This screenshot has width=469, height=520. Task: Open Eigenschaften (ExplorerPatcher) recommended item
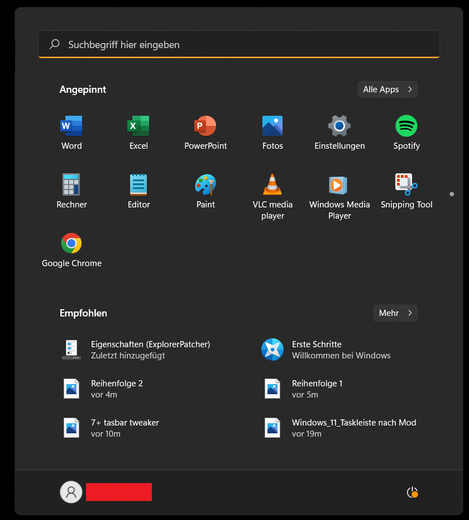(150, 349)
